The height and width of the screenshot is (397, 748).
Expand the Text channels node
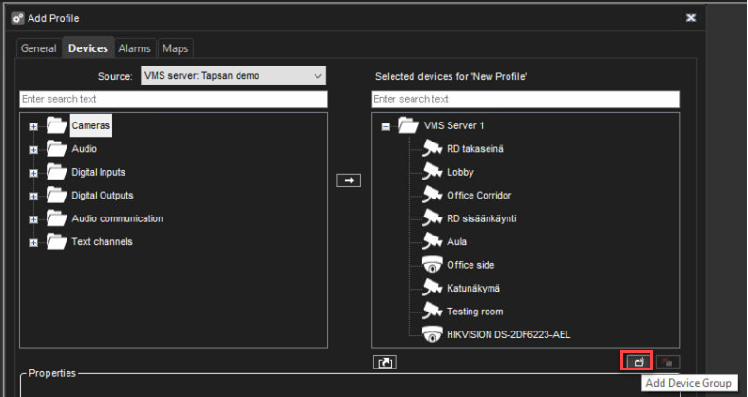click(x=34, y=242)
